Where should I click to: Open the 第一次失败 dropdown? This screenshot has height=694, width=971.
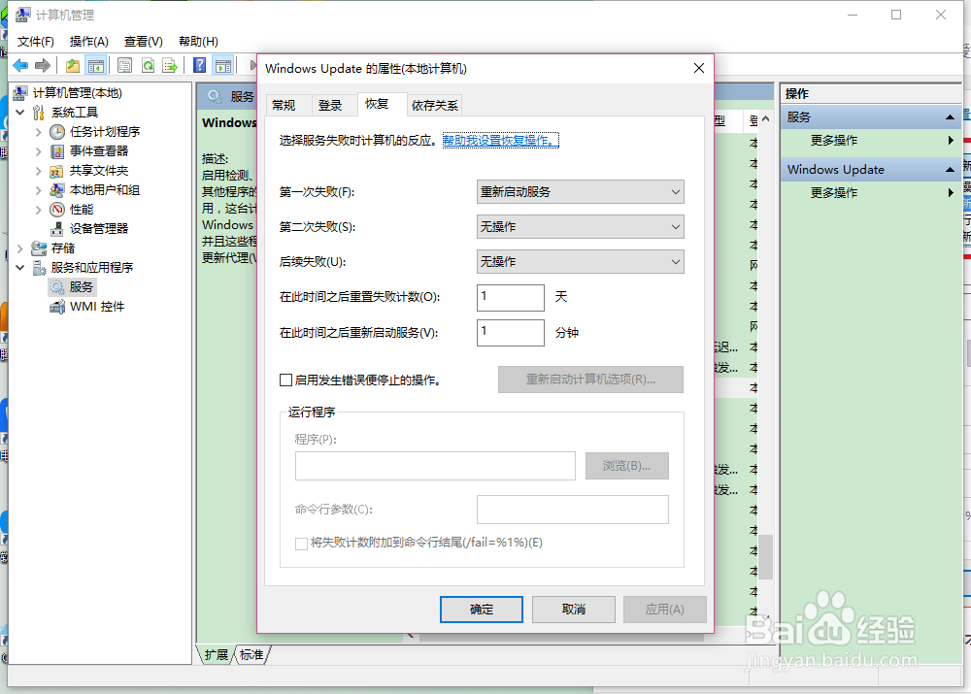581,192
